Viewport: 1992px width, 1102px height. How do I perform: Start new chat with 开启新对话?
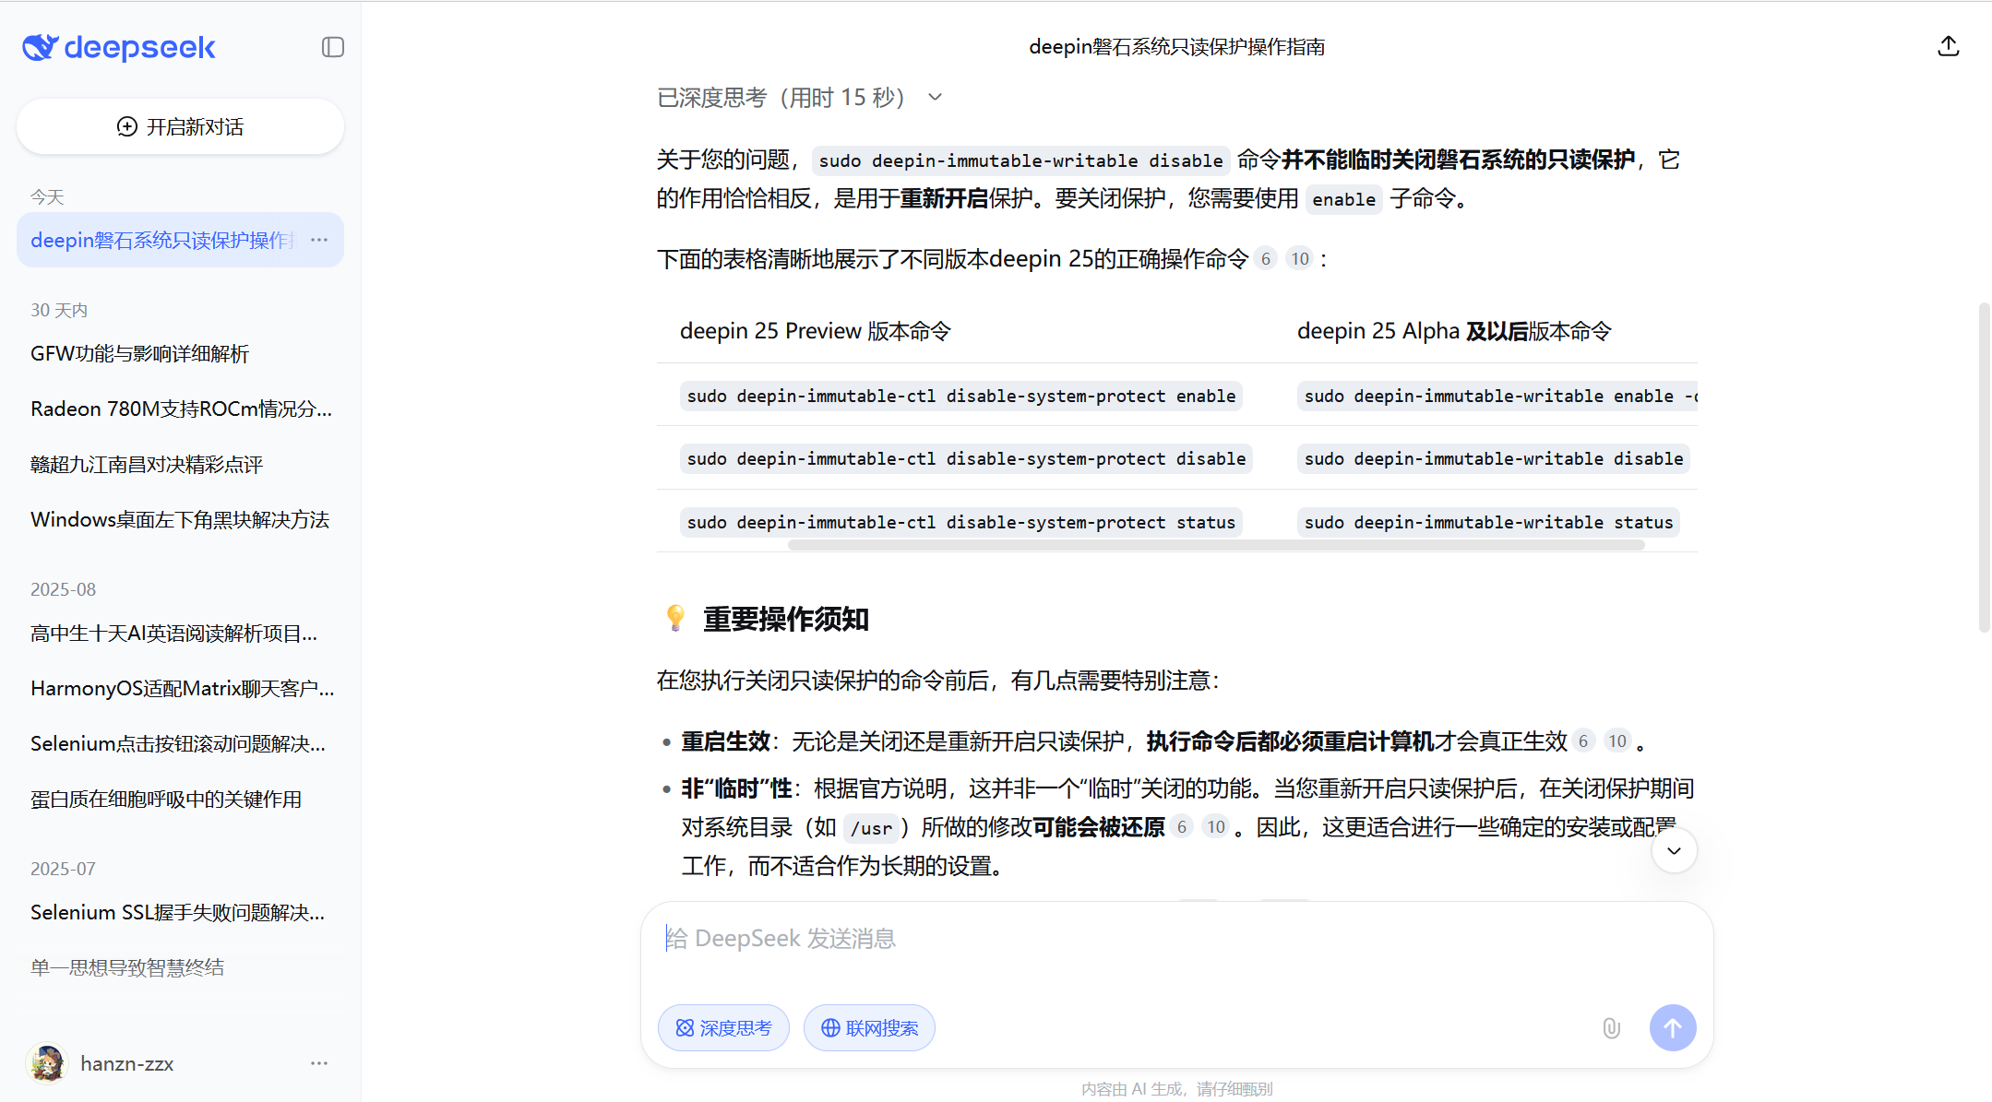180,126
